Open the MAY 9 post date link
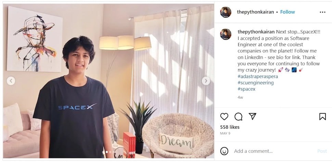 (225, 133)
